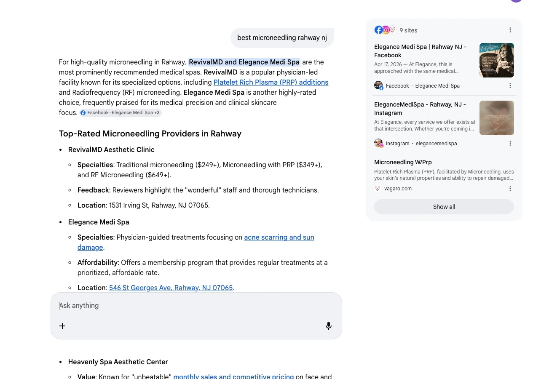Image resolution: width=533 pixels, height=379 pixels.
Task: Open three-dot menu for Instagram elegancemedispa source
Action: [510, 143]
